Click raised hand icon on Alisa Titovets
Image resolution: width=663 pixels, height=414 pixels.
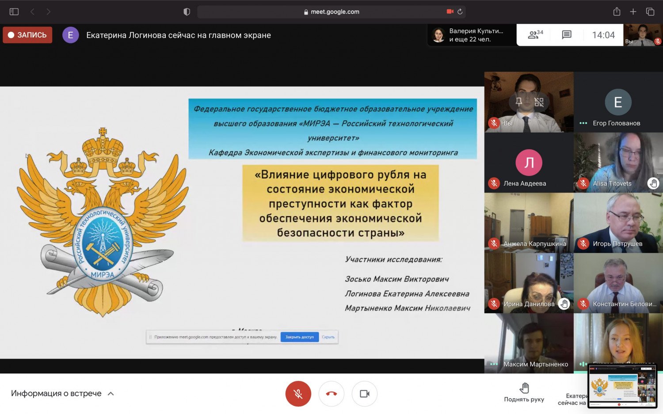653,183
